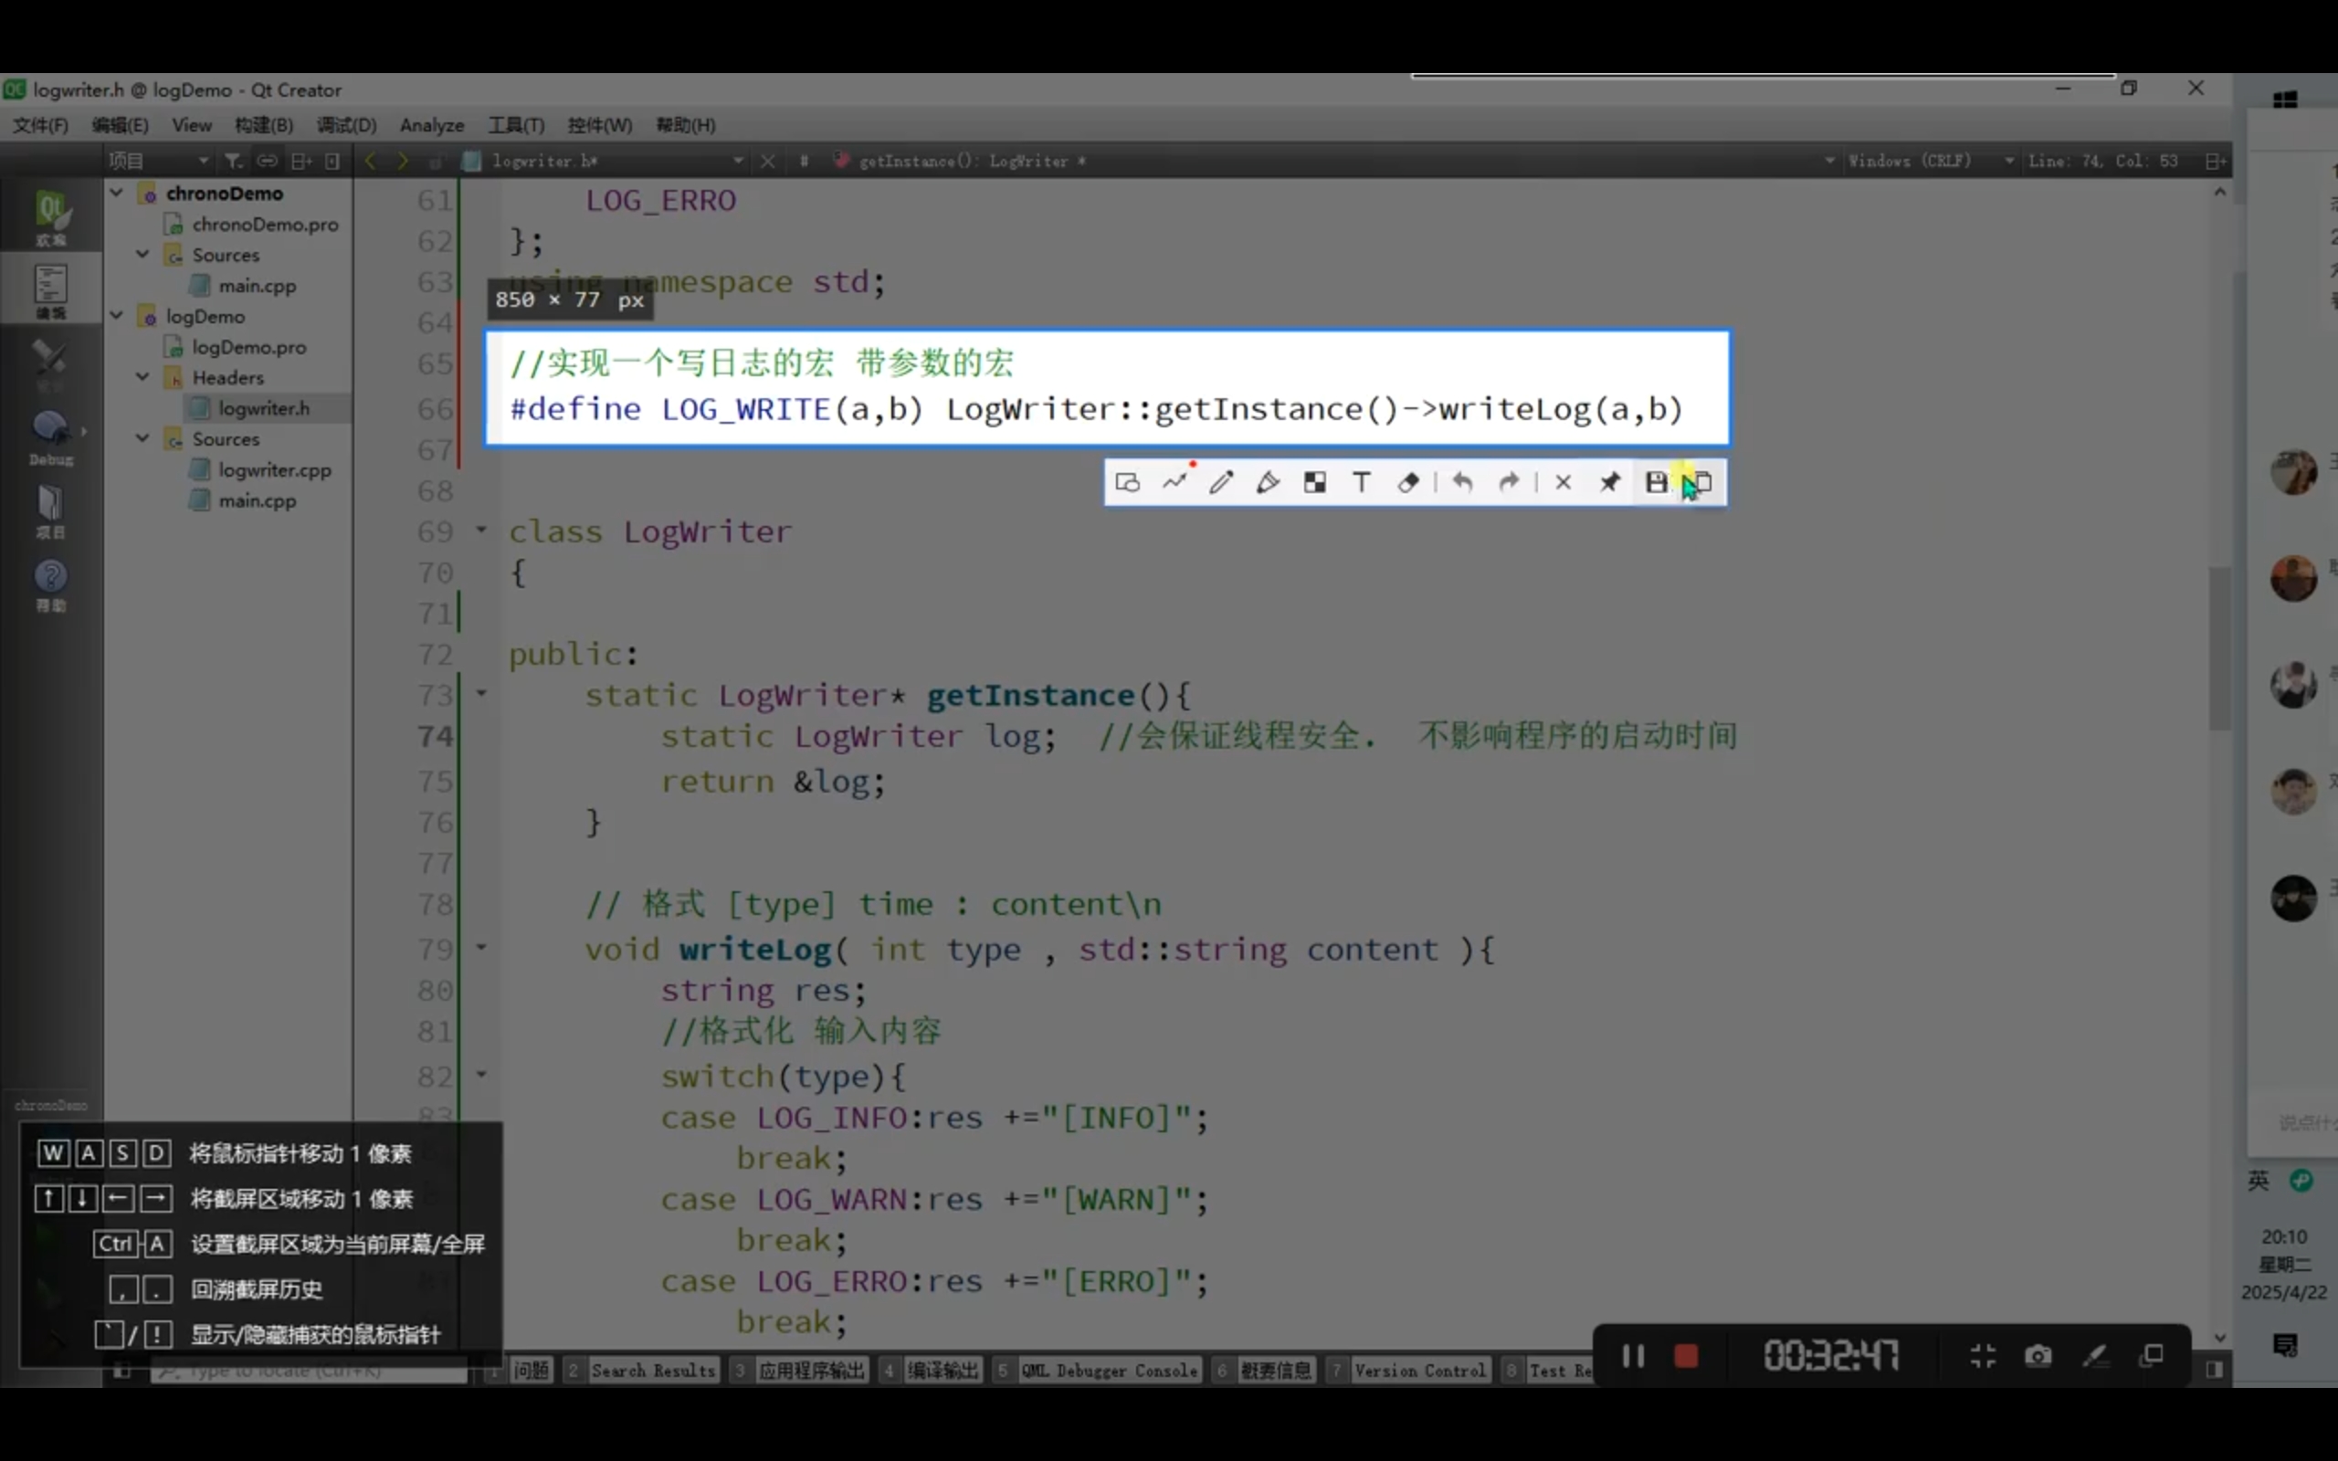Select the text annotation tool

coord(1362,482)
